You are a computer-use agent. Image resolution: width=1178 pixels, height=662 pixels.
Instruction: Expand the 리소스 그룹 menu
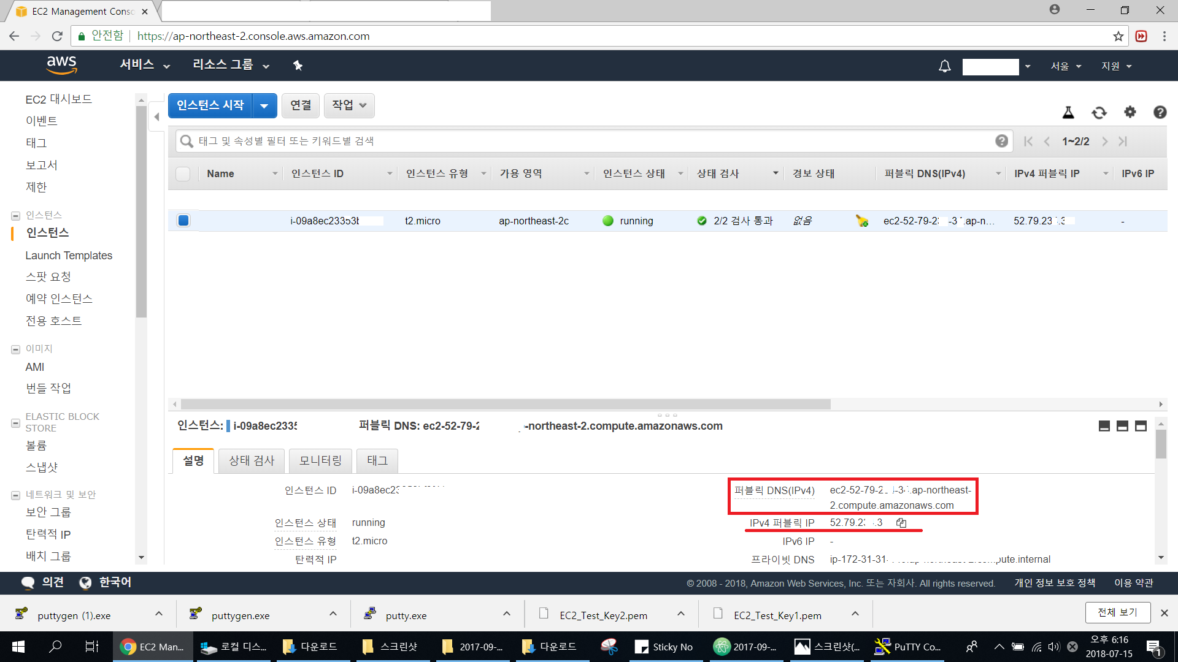(x=231, y=65)
